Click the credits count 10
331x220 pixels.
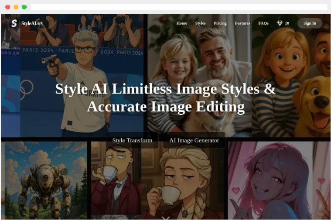pos(287,23)
